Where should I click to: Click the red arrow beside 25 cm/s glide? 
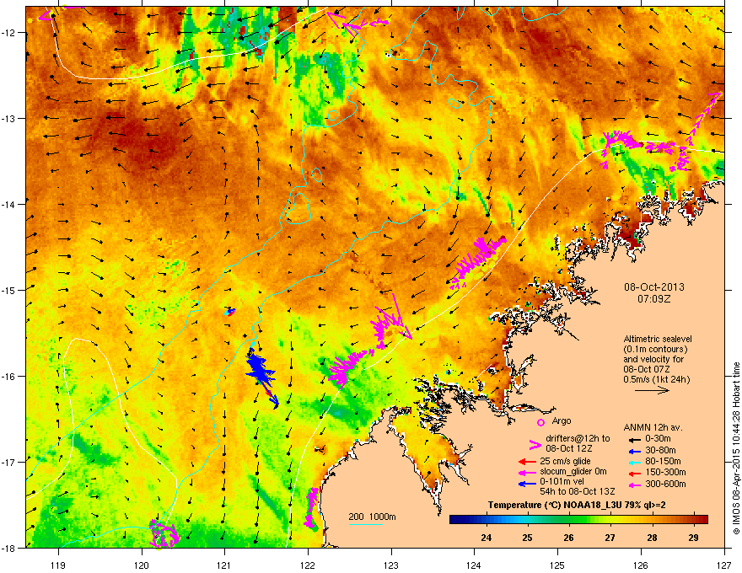[527, 462]
